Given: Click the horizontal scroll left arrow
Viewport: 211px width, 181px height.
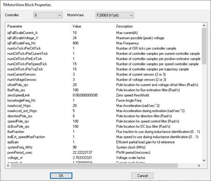Looking at the screenshot, I should coord(8,166).
